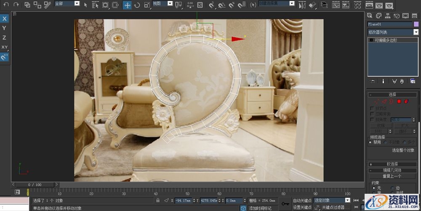Open the Edit Named Selection Sets icon
The image size is (421, 211).
(253, 5)
